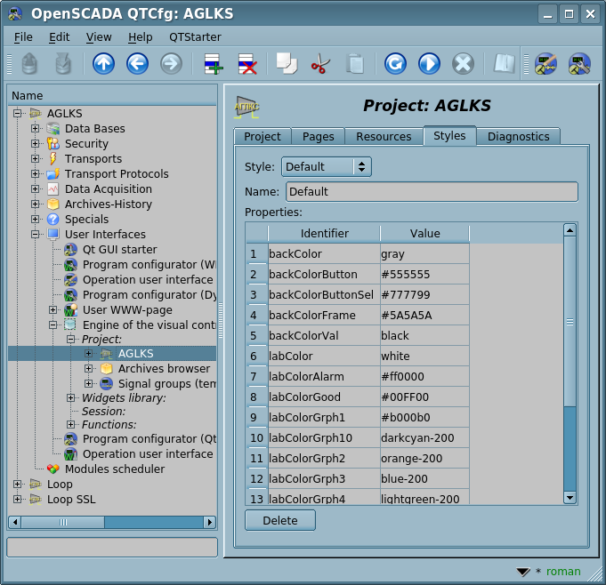Click the stop update X icon
Screen dimensions: 606x585
click(x=463, y=64)
